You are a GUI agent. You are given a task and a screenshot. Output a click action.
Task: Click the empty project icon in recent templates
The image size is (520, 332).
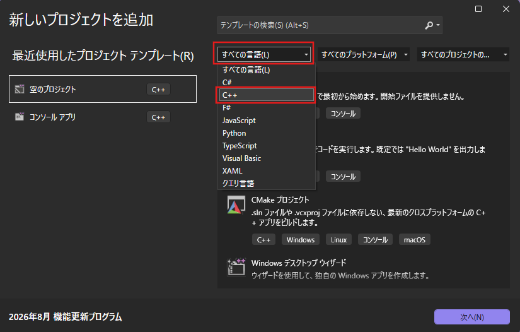click(x=20, y=89)
